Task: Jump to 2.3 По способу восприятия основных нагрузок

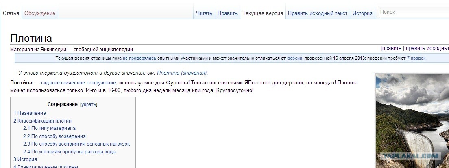Action: click(76, 144)
